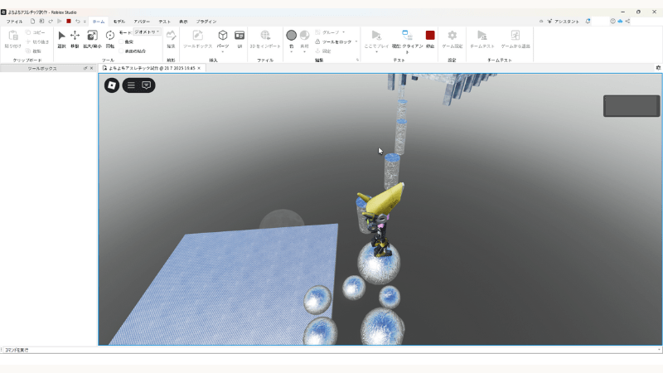This screenshot has width=663, height=373.
Task: Click the share icon at top right
Action: point(627,22)
